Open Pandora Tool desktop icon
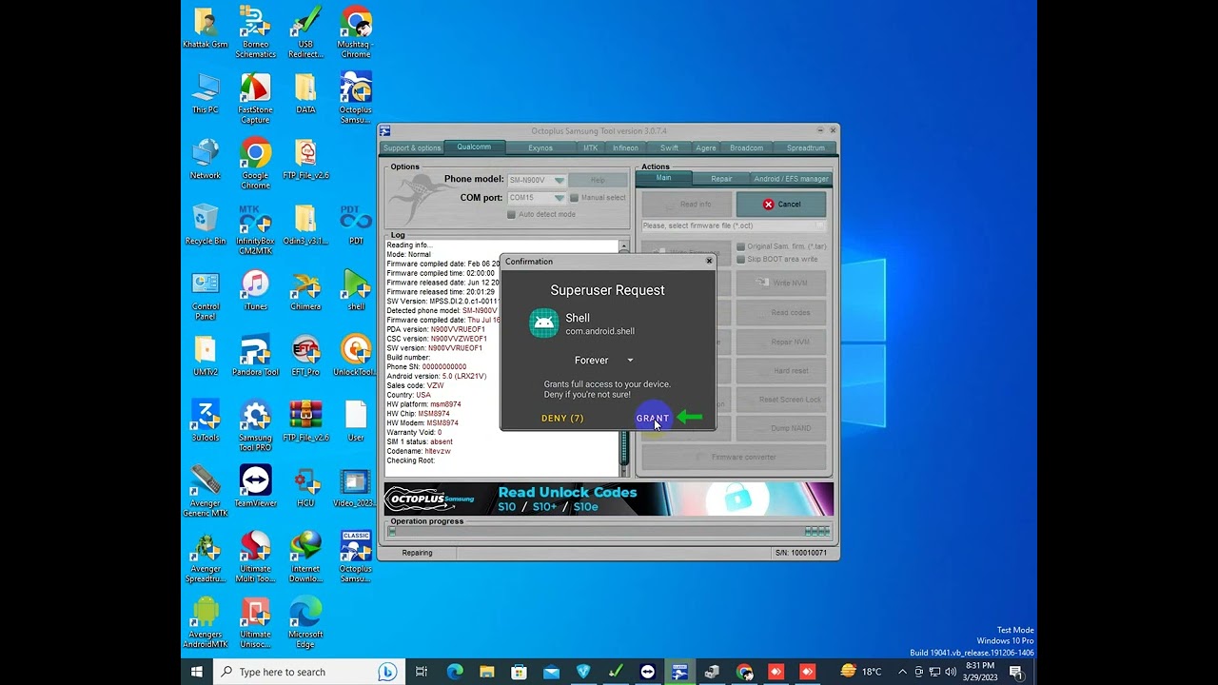The width and height of the screenshot is (1218, 685). click(x=255, y=356)
